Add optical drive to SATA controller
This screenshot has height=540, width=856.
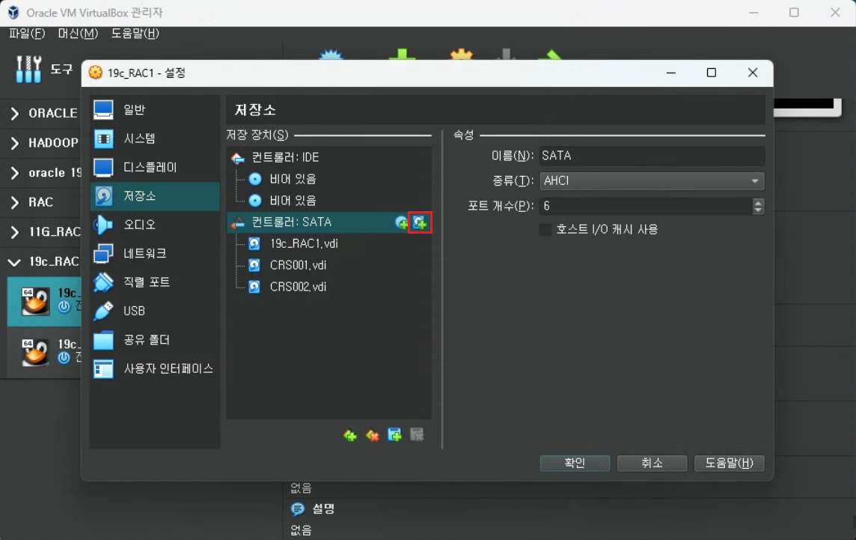click(401, 222)
